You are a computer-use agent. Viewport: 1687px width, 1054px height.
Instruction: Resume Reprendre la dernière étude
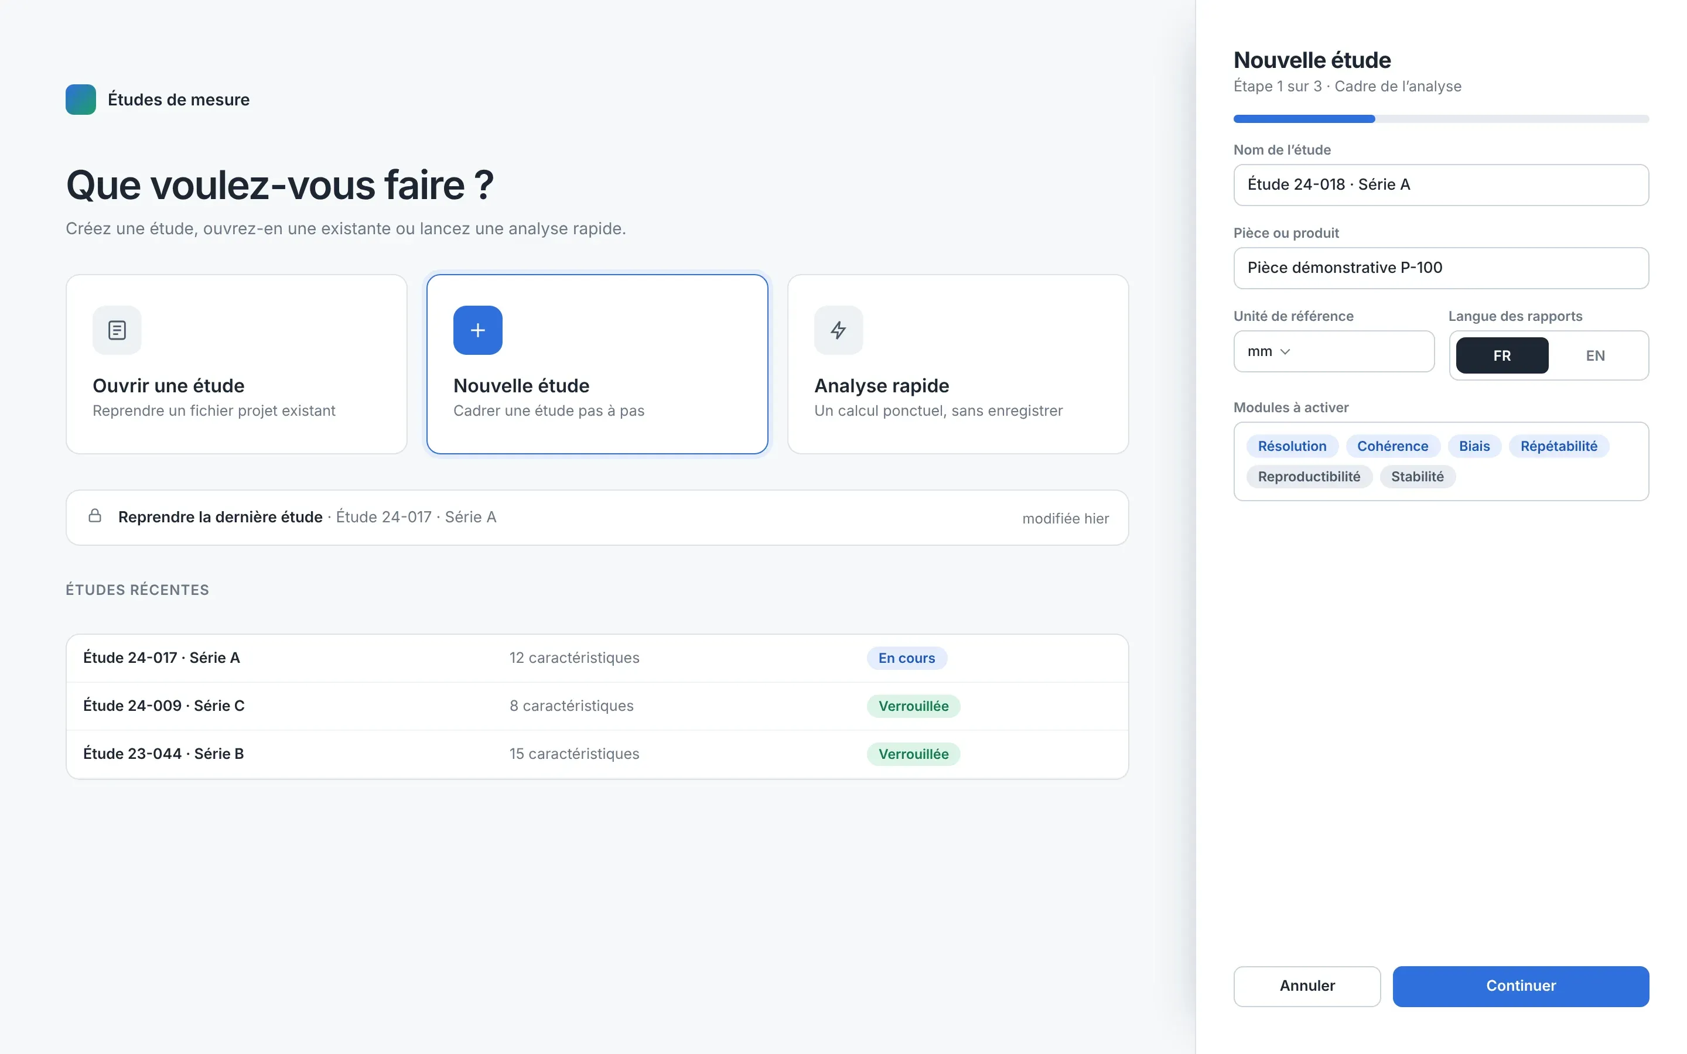coord(597,517)
